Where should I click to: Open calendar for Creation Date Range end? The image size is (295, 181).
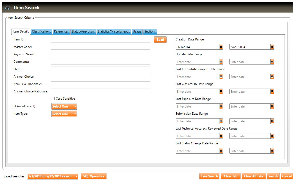272,47
